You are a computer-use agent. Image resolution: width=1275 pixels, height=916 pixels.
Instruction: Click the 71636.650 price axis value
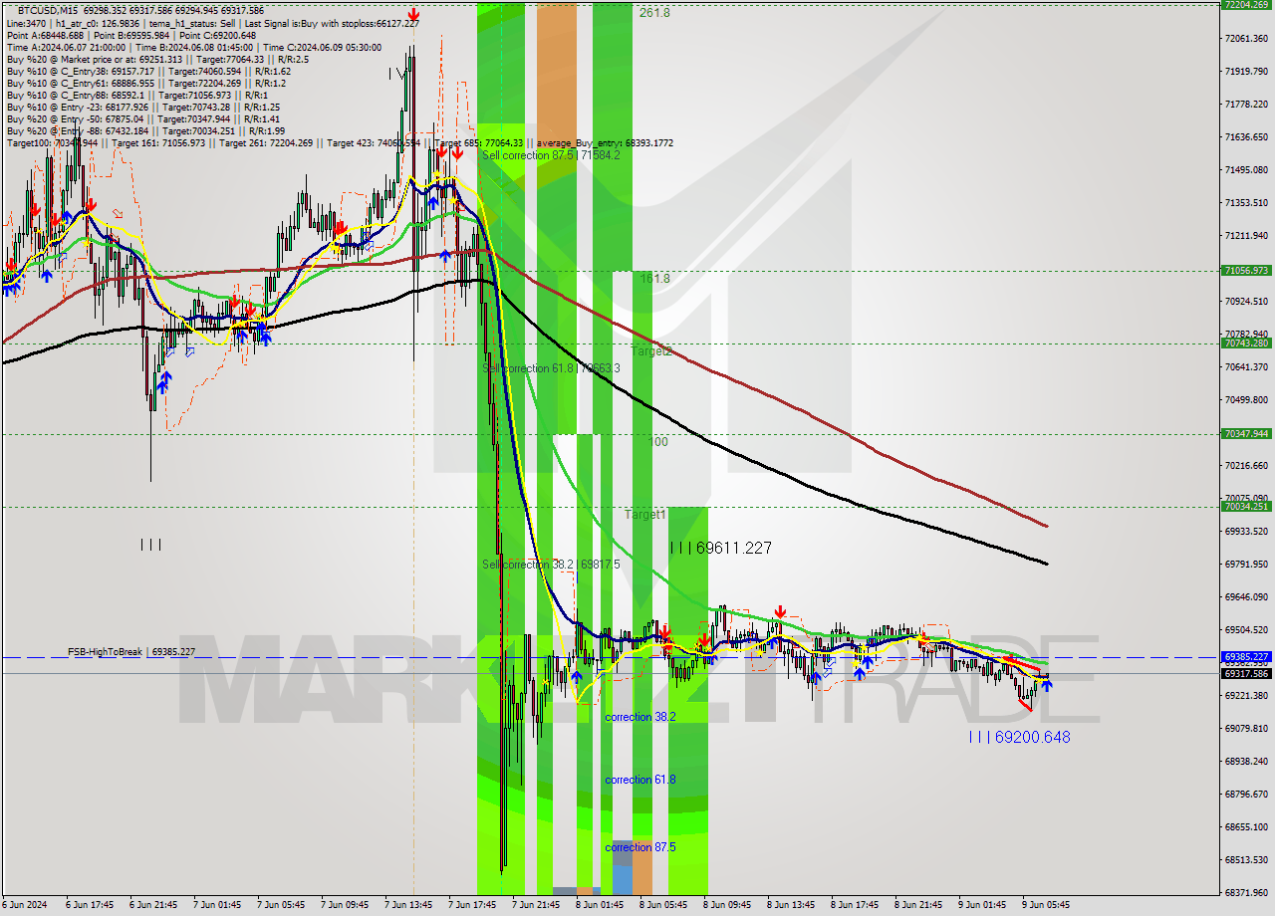1247,137
